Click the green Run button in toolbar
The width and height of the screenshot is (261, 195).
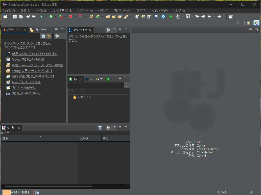click(x=51, y=16)
